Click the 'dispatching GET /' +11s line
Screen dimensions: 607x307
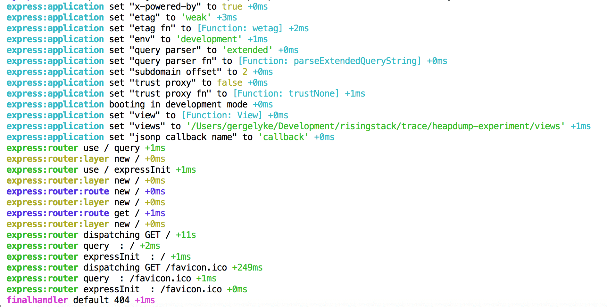101,235
